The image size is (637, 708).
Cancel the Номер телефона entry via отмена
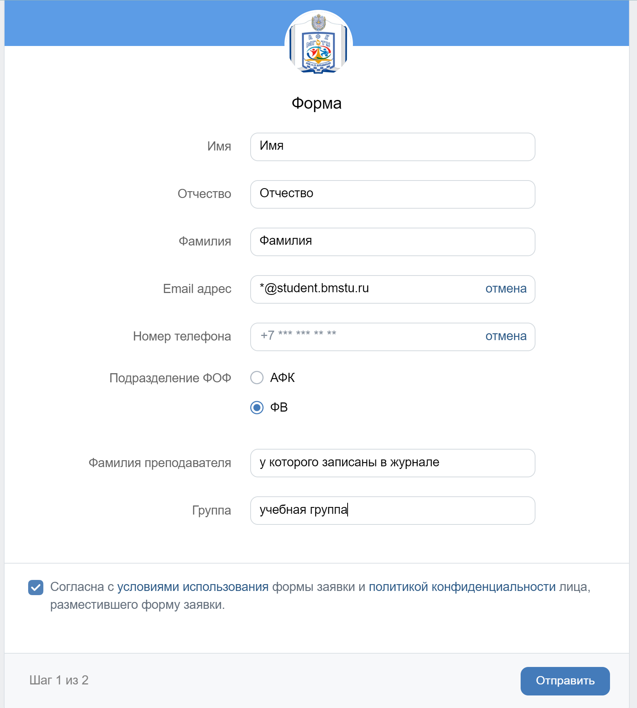(x=506, y=336)
